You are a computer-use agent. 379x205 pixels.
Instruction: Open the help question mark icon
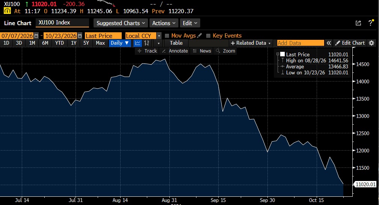(x=370, y=23)
